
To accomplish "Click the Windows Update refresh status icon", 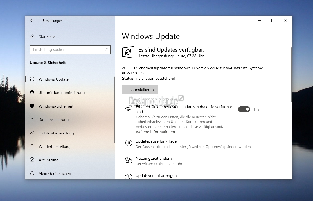I will click(x=128, y=52).
